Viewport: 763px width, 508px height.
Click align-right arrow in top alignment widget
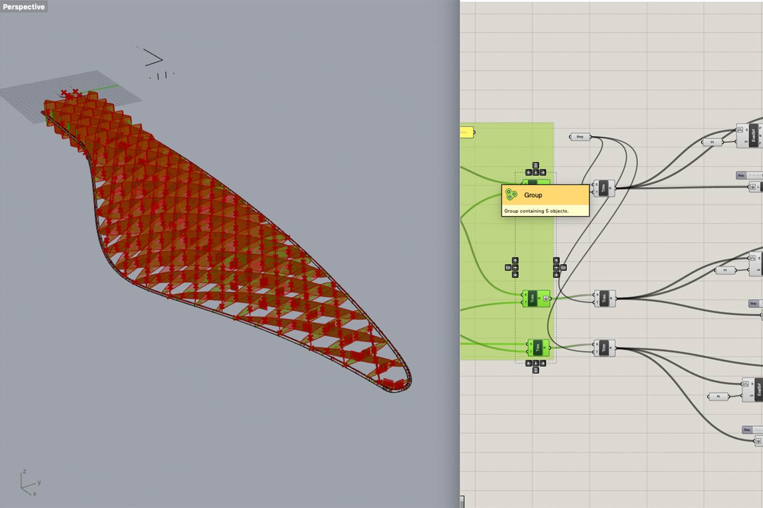[x=543, y=173]
